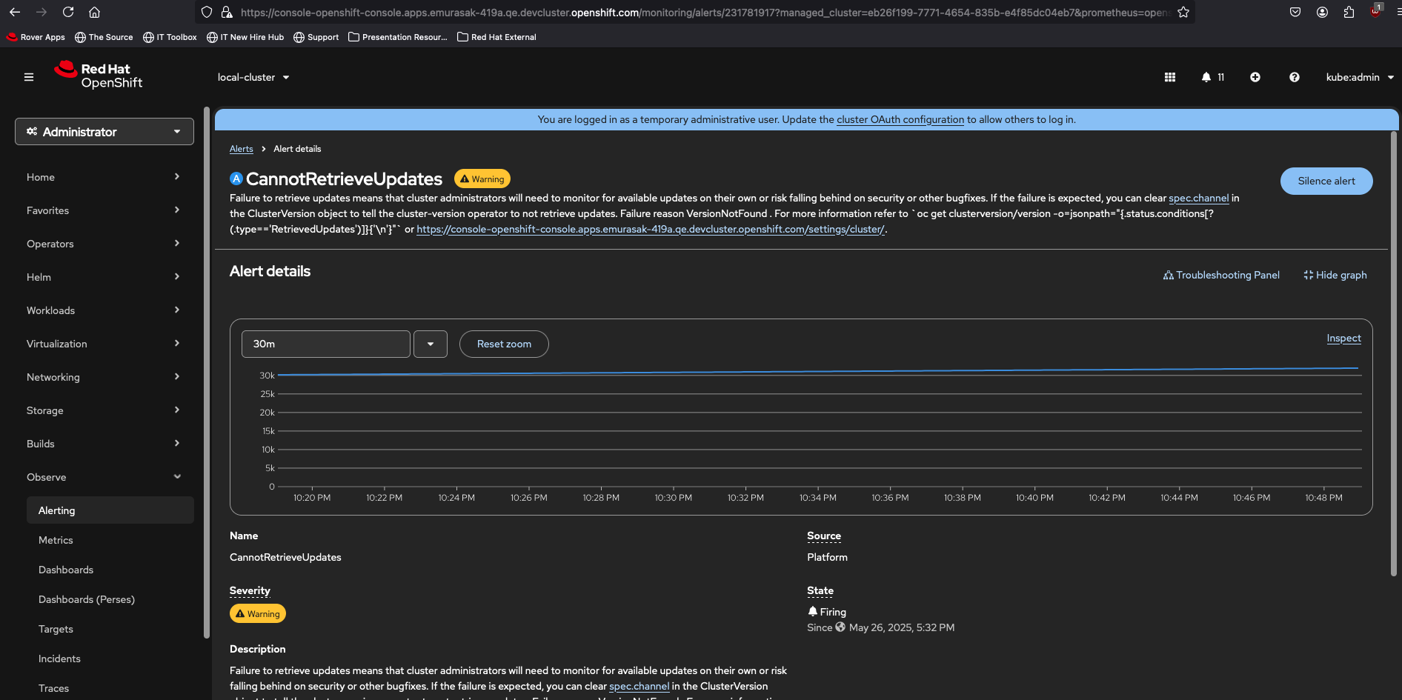Reload the page in browser
This screenshot has width=1402, height=700.
[x=68, y=13]
